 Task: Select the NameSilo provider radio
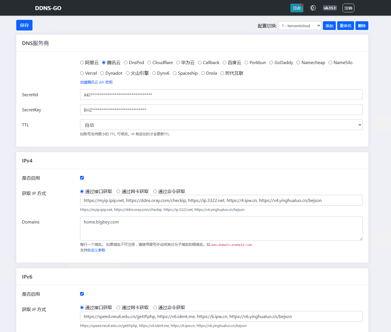[330, 63]
